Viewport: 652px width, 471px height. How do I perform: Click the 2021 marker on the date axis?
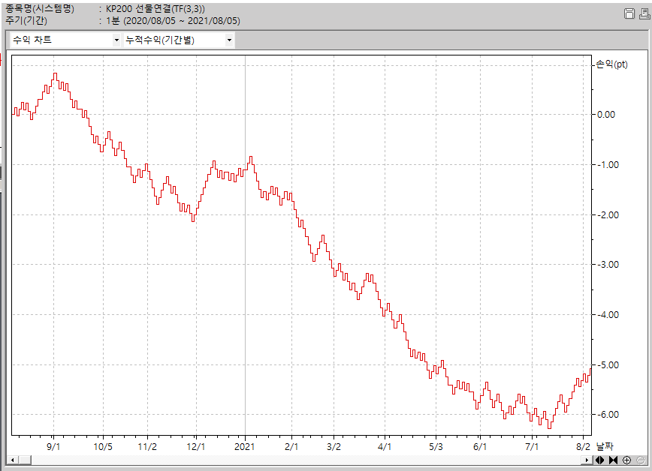(x=245, y=445)
